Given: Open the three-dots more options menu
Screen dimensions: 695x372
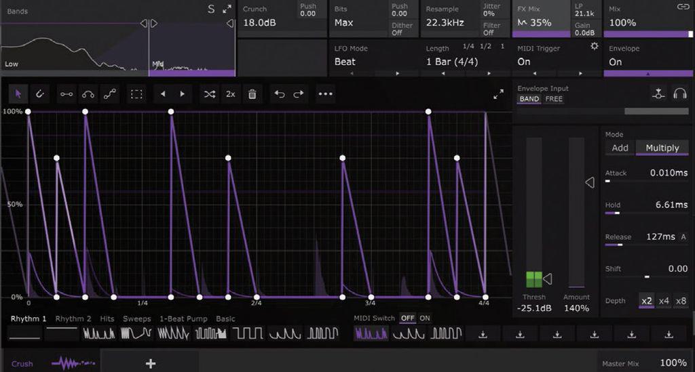Looking at the screenshot, I should coord(325,94).
